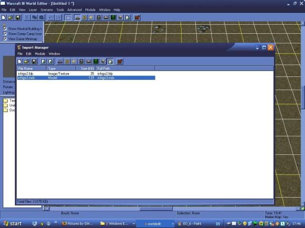Click Open Map icon in main toolbar
This screenshot has height=228, width=305.
point(10,18)
